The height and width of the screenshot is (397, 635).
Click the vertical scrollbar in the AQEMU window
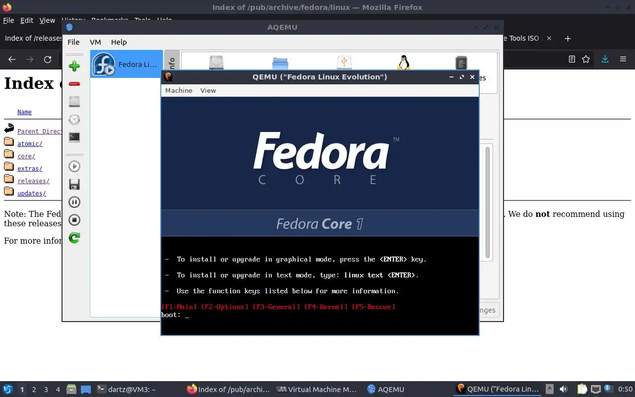[488, 202]
